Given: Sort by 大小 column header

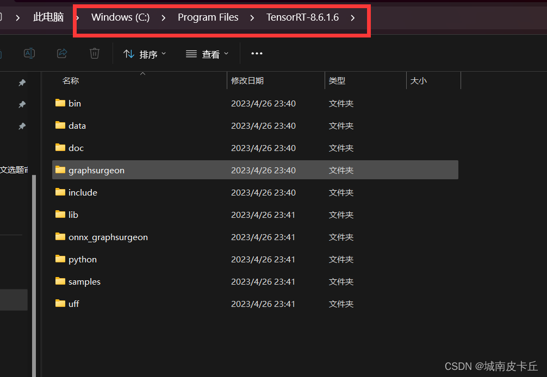Looking at the screenshot, I should click(419, 81).
